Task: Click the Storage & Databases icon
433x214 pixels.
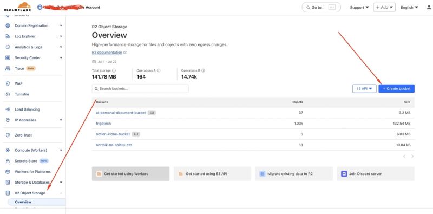Action: [x=8, y=183]
